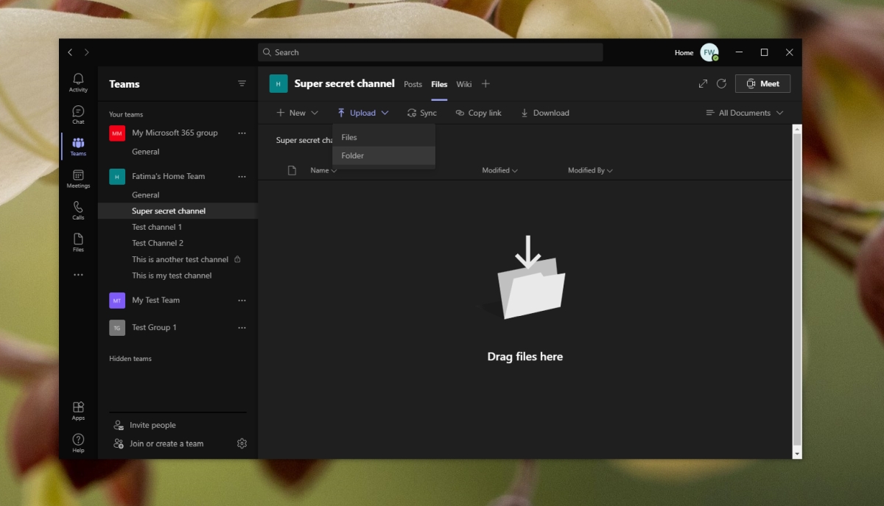Open the All Documents view dropdown

744,113
